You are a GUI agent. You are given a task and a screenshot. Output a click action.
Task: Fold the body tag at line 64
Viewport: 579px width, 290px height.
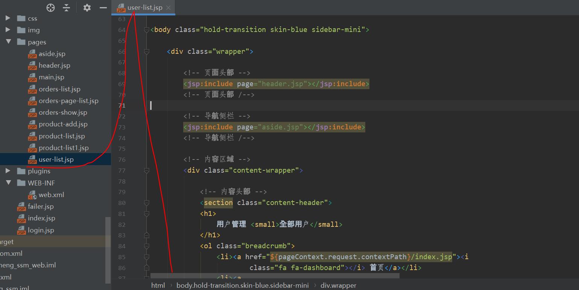coord(147,30)
